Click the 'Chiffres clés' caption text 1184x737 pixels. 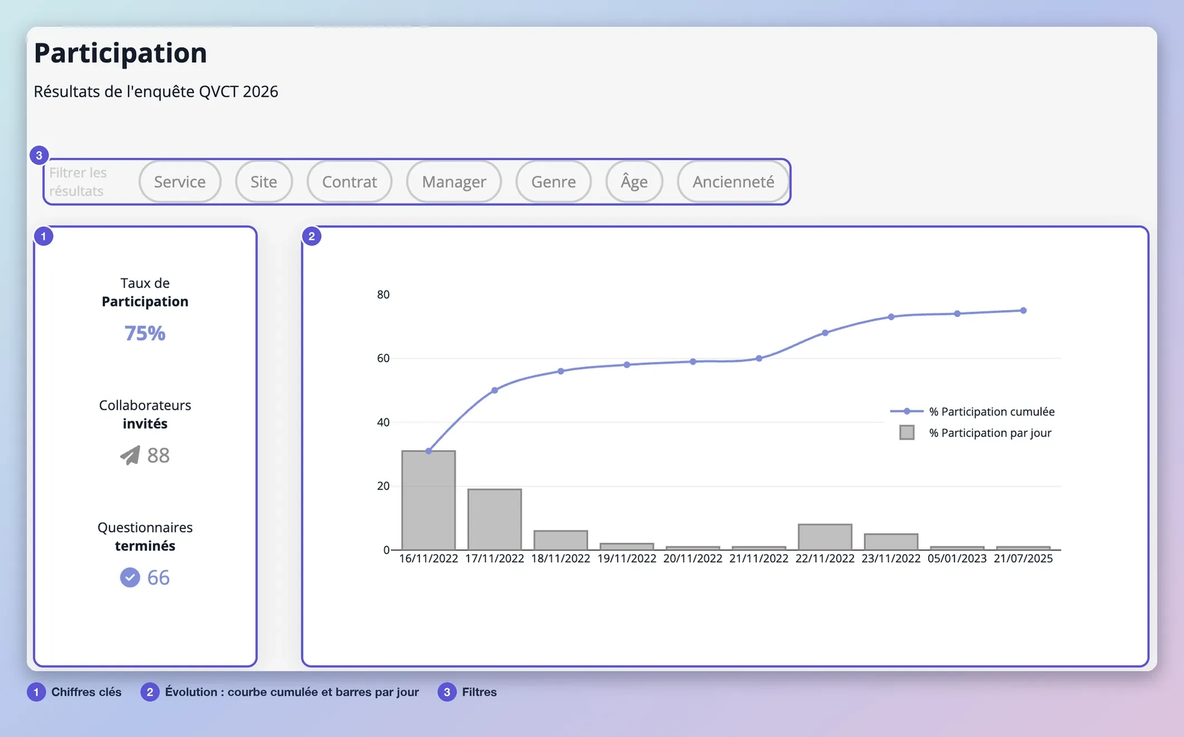[86, 692]
